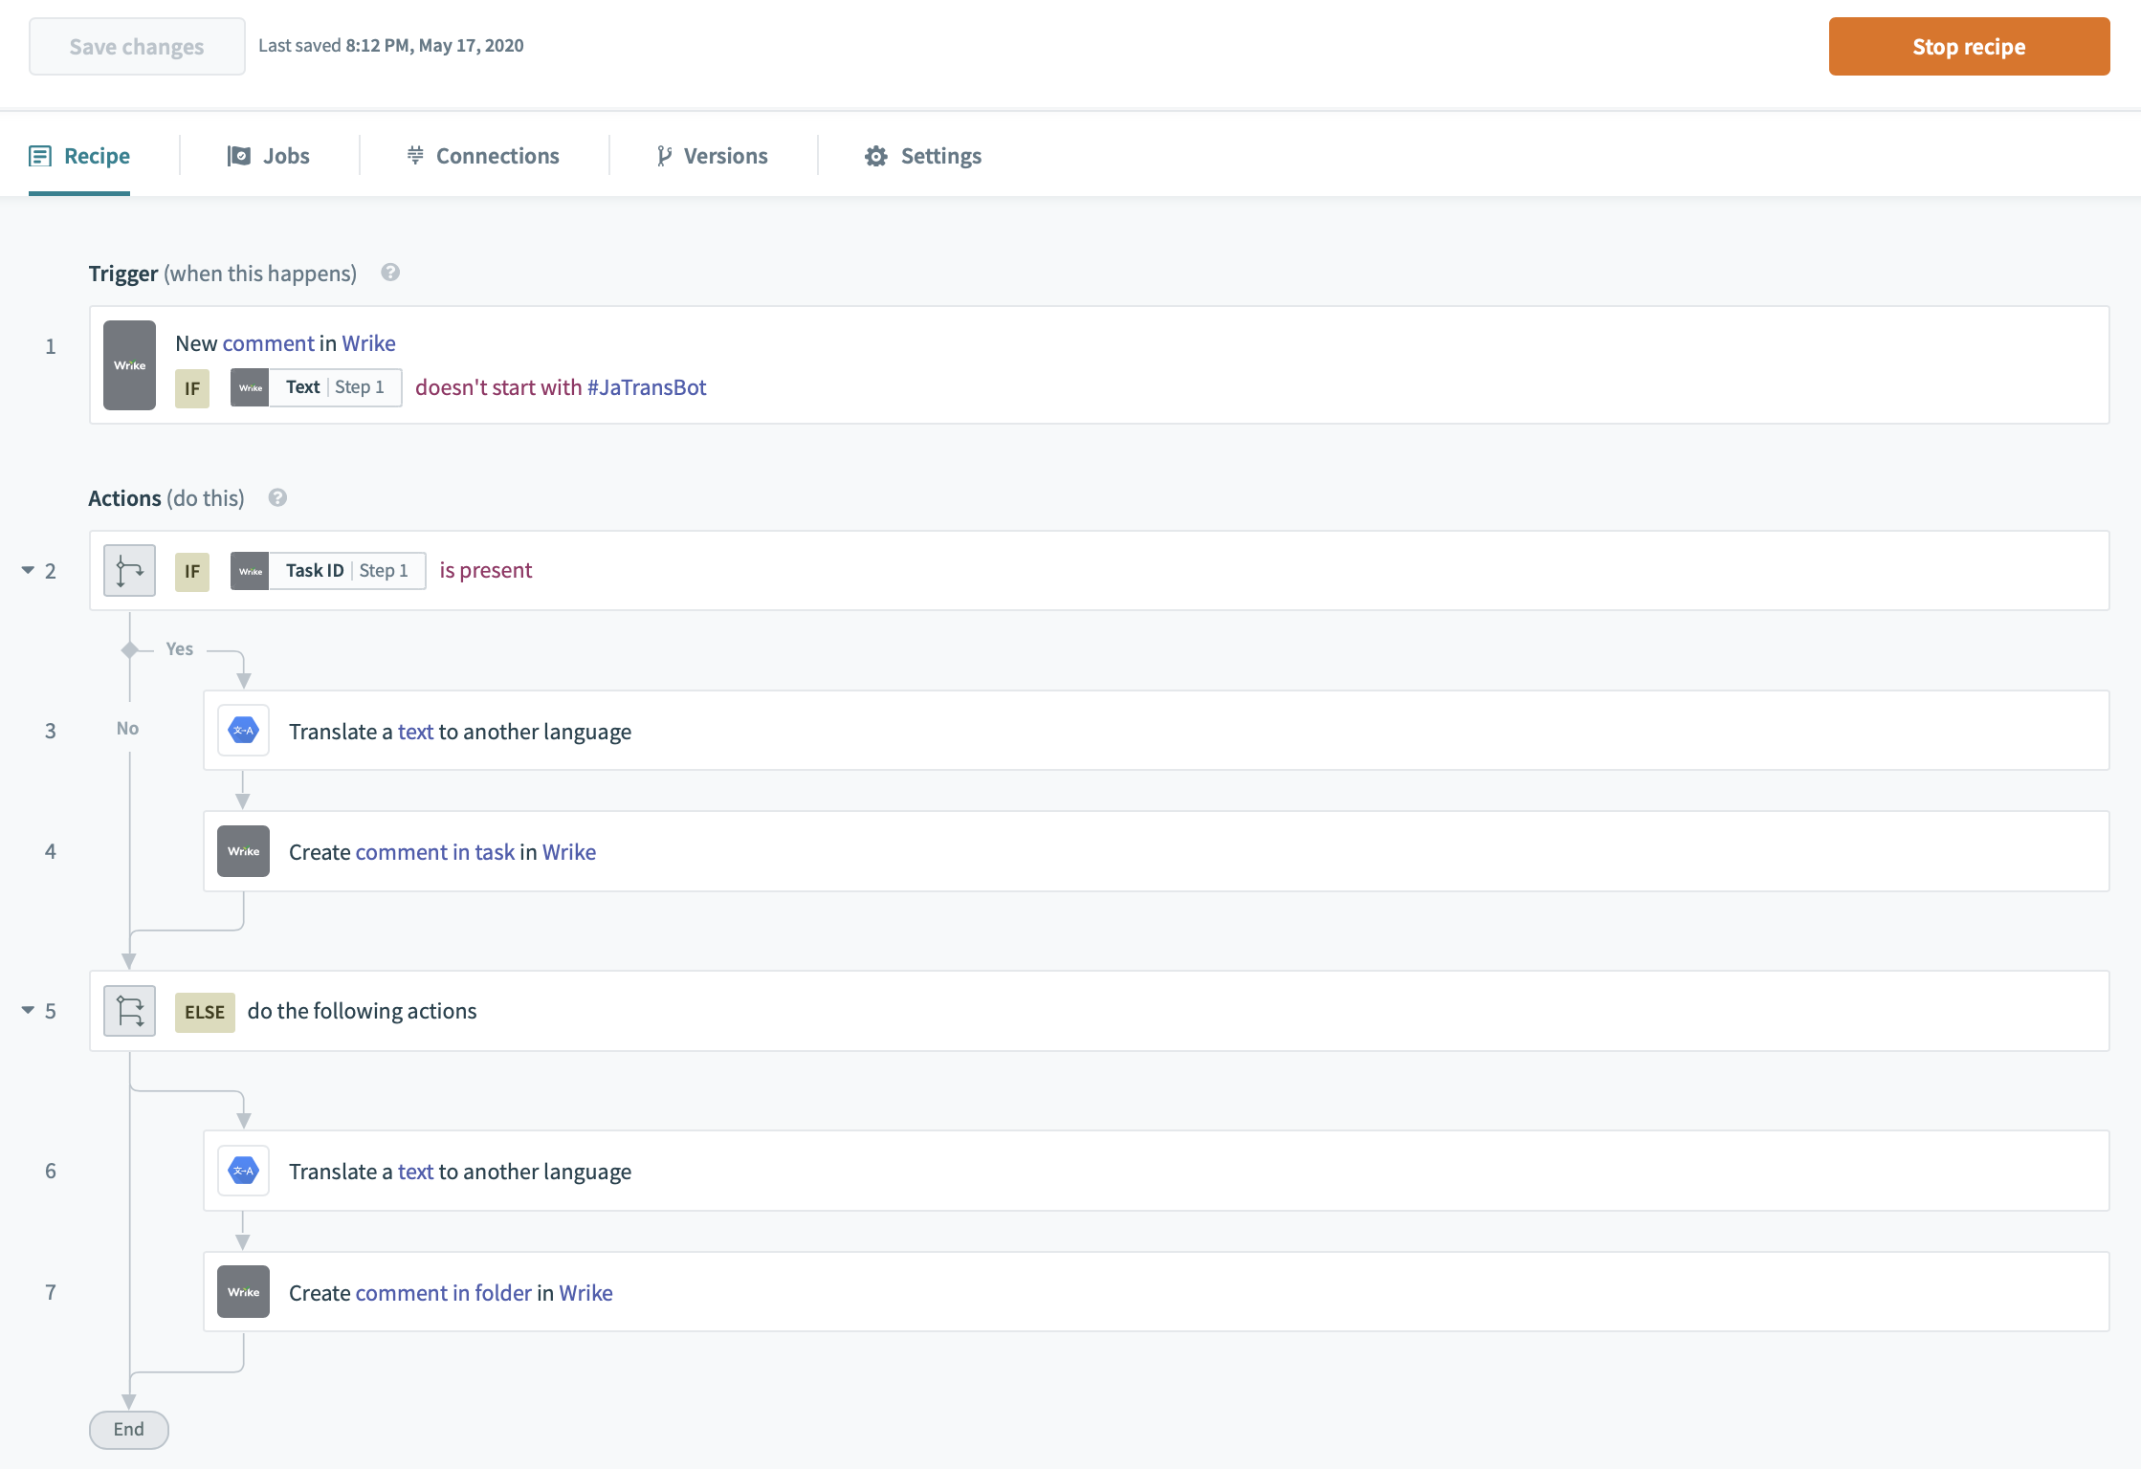The height and width of the screenshot is (1469, 2141).
Task: Click Google Translate icon in step 3
Action: pos(243,731)
